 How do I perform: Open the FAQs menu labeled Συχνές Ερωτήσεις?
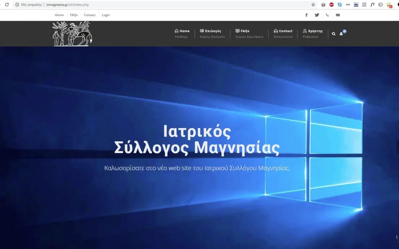249,34
